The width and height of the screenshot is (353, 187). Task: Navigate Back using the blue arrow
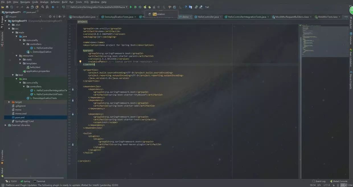click(53, 7)
